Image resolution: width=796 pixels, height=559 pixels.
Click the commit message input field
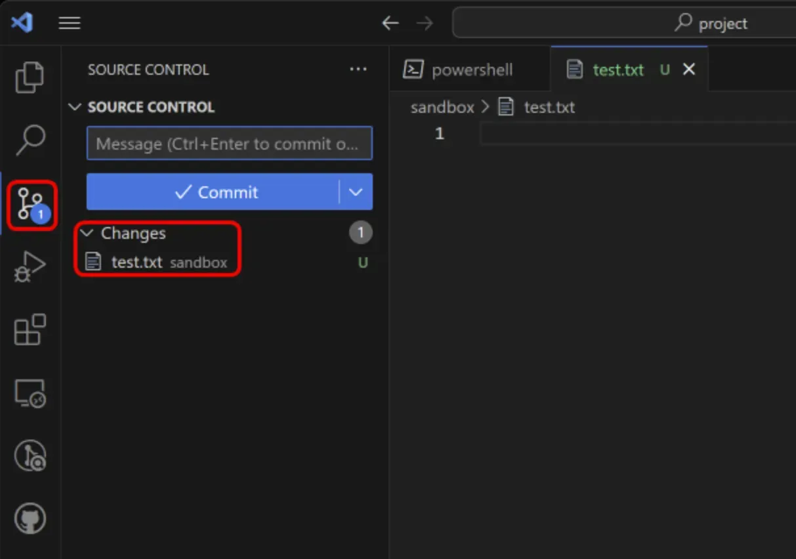point(229,144)
